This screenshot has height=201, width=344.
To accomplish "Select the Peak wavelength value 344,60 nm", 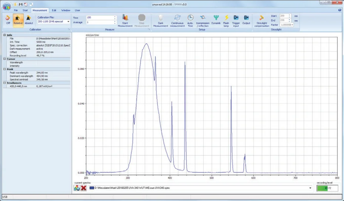I will click(x=42, y=73).
